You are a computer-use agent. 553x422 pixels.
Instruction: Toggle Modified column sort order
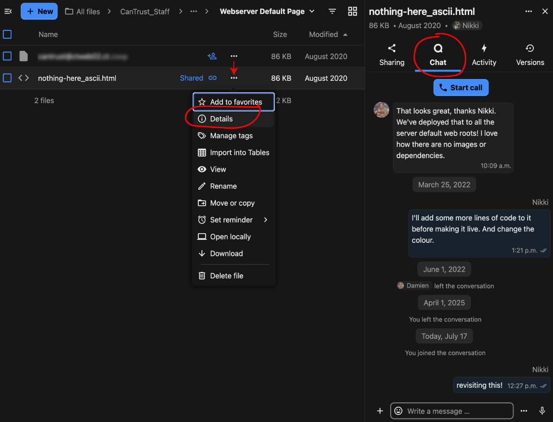328,34
